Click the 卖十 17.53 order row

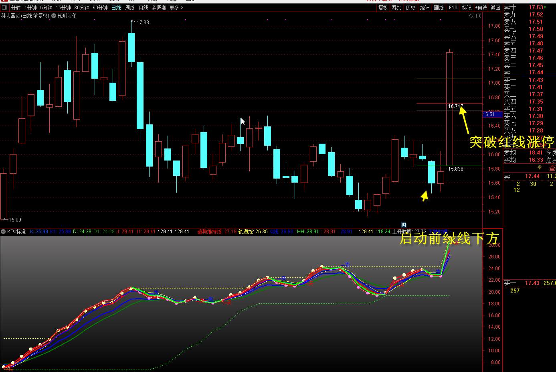pos(529,7)
